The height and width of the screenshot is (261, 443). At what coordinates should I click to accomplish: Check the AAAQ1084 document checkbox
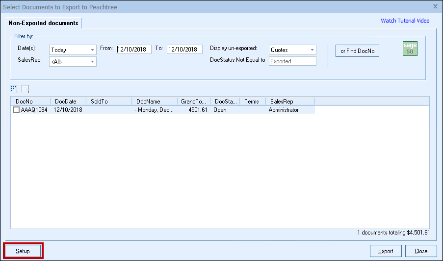17,110
